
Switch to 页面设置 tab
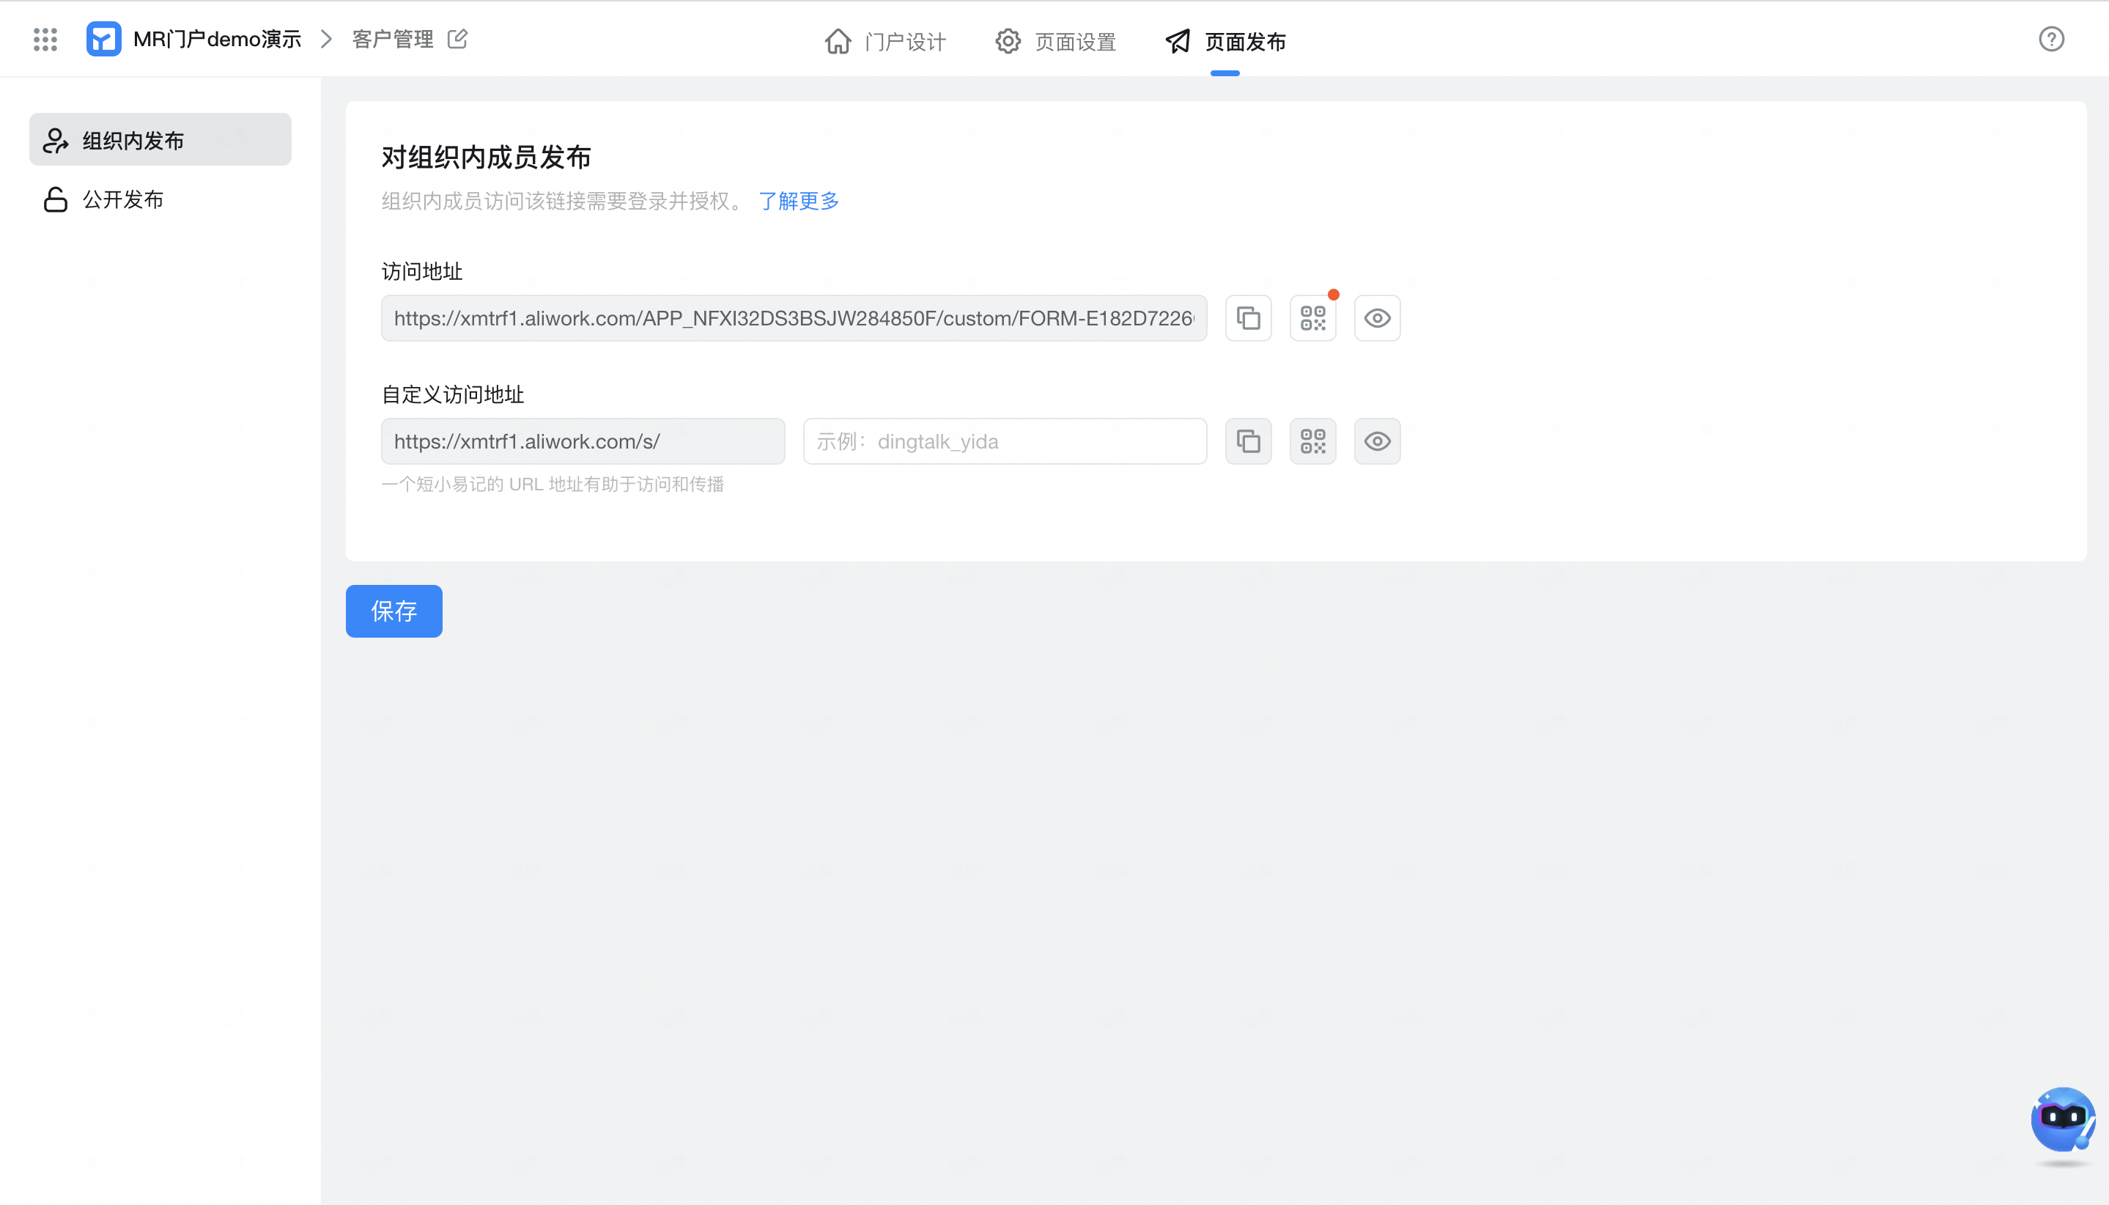pyautogui.click(x=1056, y=41)
